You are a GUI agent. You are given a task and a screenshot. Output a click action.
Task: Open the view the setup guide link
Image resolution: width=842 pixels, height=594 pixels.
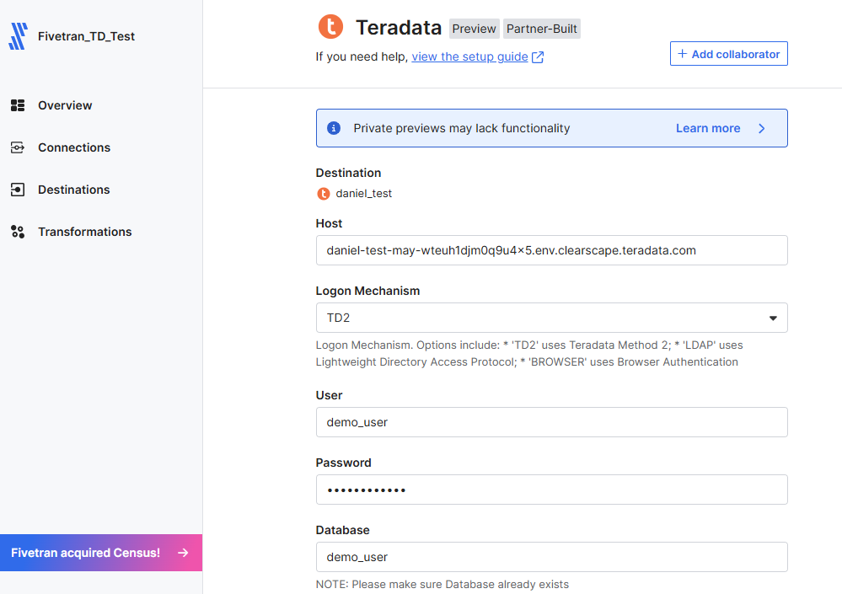pos(469,56)
